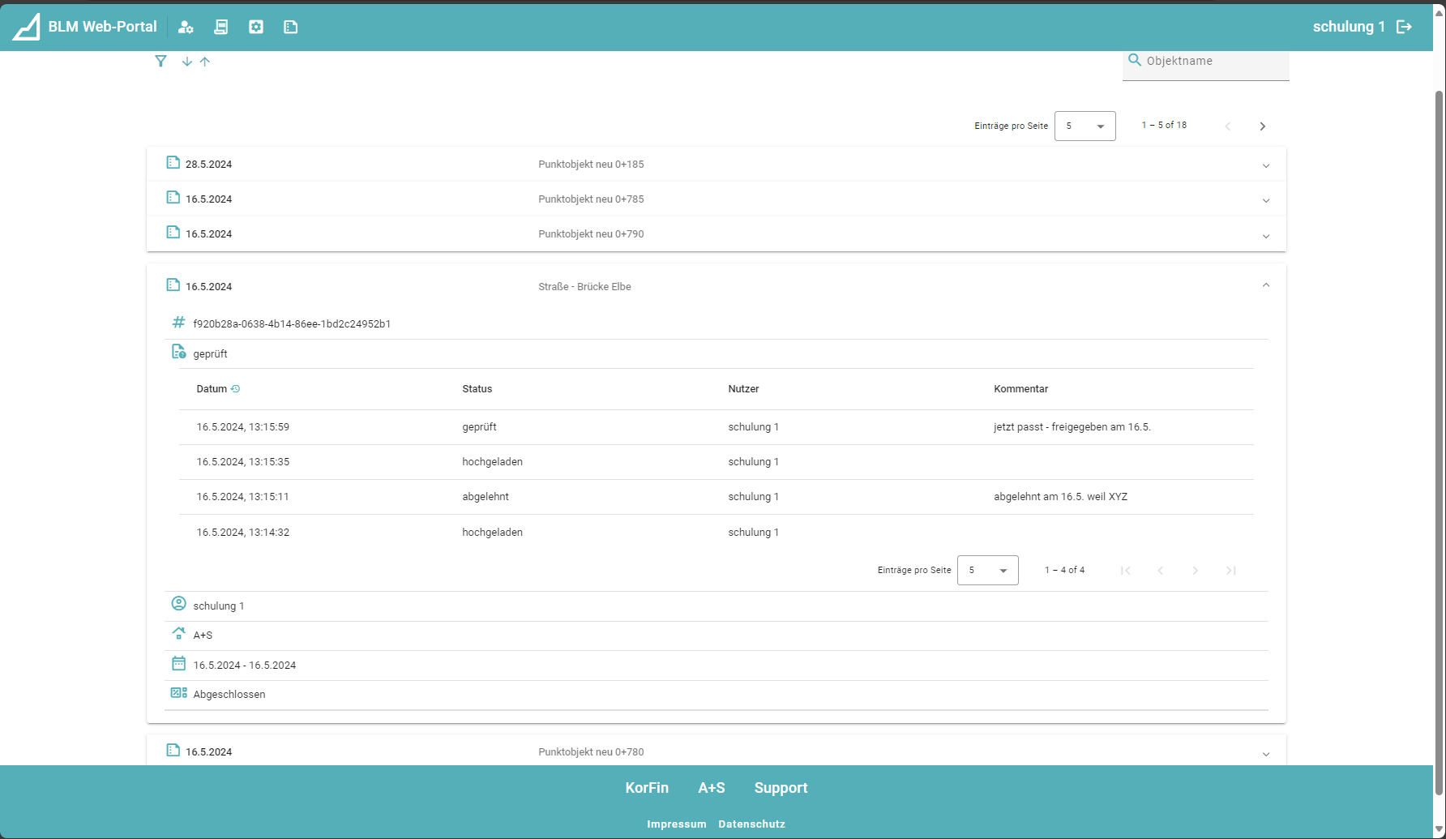Click the BLM Web-Portal logo

point(27,27)
